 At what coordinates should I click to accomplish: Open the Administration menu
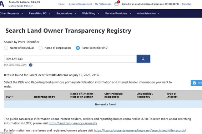148,14
